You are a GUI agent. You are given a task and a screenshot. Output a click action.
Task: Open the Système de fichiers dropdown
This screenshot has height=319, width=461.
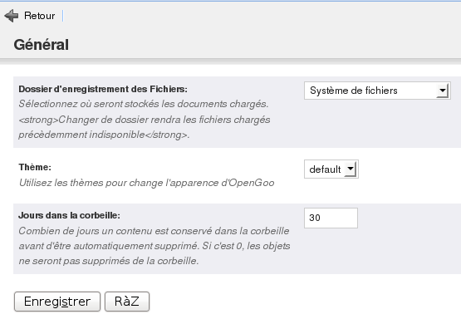click(x=377, y=91)
